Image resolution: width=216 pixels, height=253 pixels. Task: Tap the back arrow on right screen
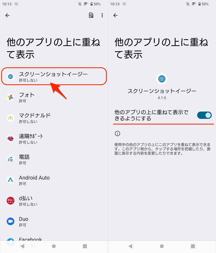[115, 15]
